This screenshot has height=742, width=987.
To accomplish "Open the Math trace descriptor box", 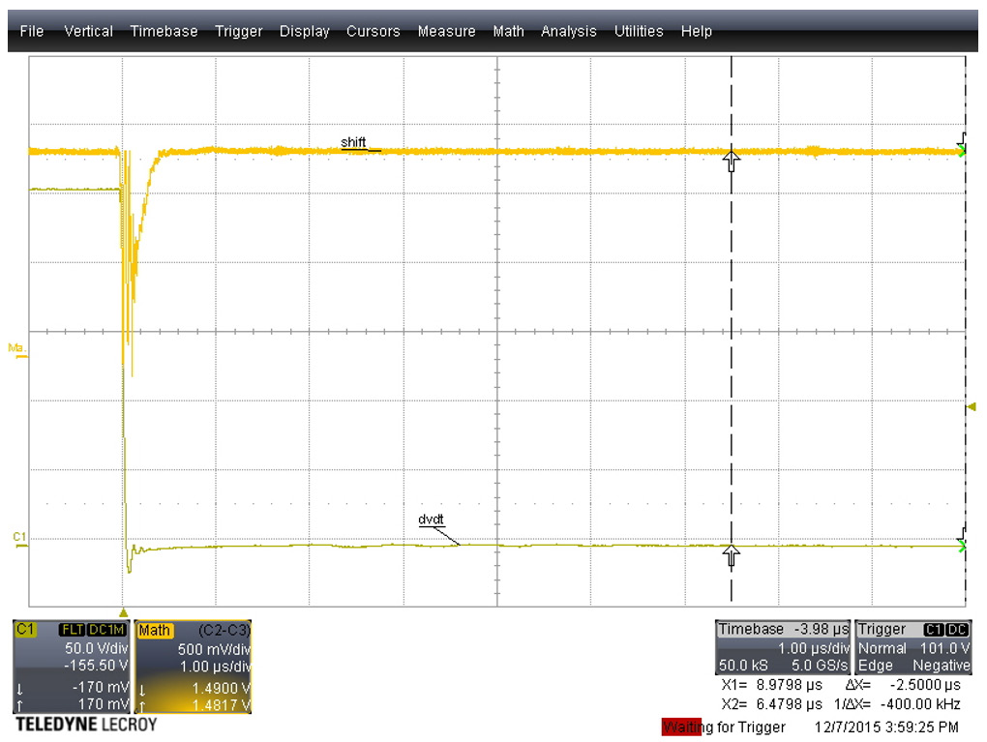I will (194, 667).
